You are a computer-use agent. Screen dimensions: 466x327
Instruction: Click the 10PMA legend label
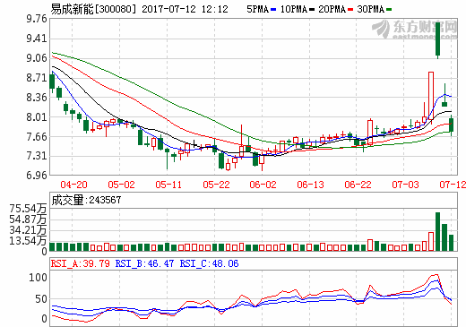(294, 9)
